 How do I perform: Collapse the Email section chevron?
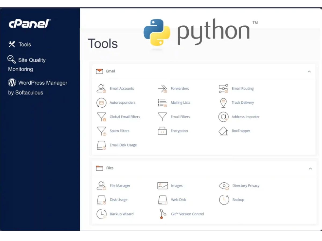tap(309, 71)
